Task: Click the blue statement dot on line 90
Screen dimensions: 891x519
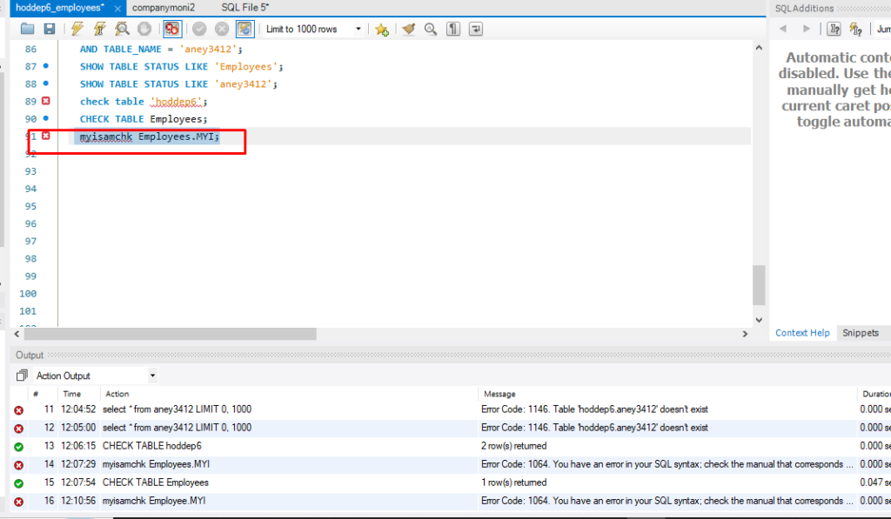Action: (x=46, y=118)
